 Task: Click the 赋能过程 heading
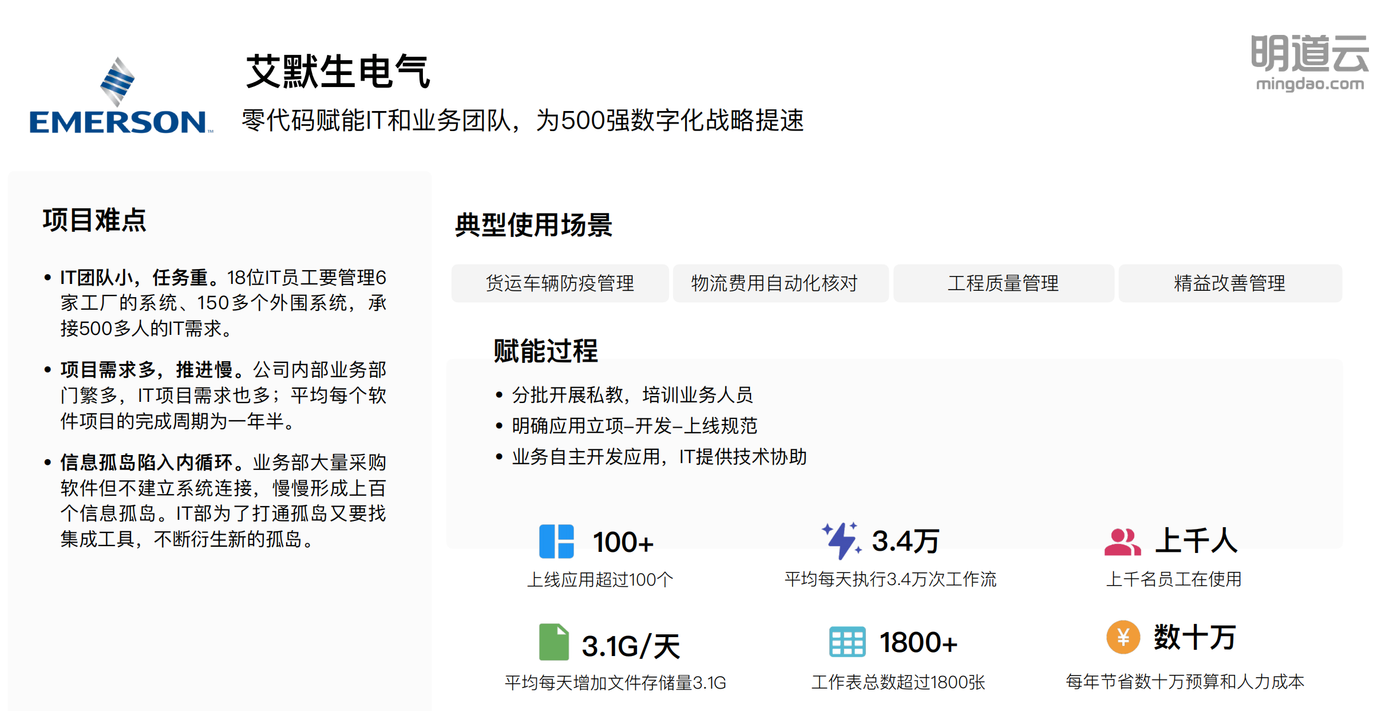point(545,350)
